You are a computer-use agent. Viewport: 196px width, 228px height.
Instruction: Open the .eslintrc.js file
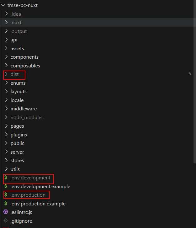pos(21,212)
